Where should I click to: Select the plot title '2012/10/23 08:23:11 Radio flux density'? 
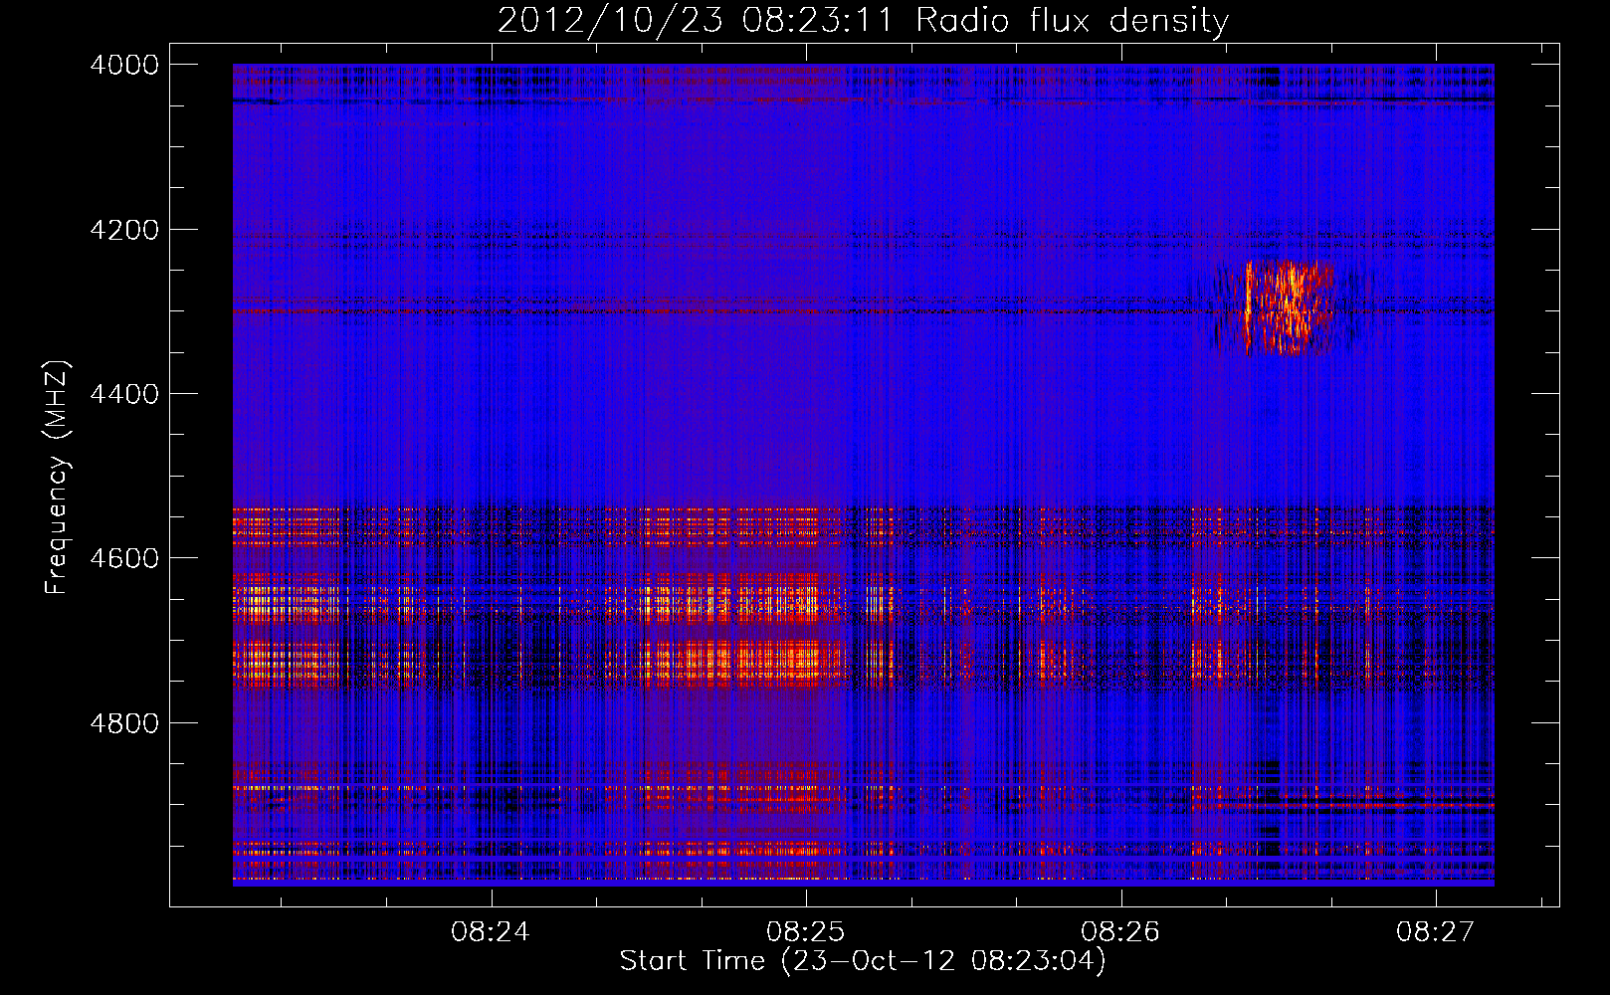[863, 20]
